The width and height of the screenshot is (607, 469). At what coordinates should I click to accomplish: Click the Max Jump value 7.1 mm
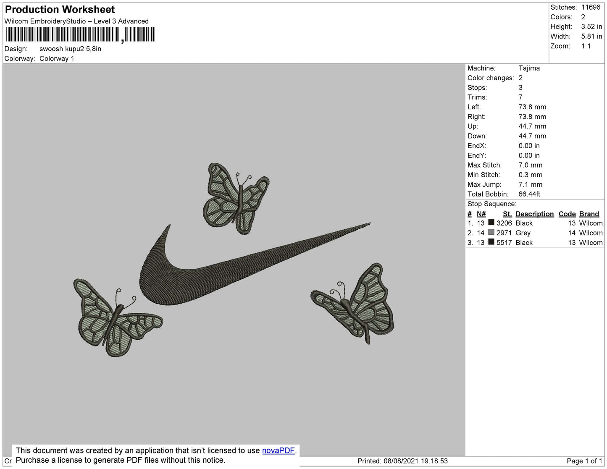(x=530, y=184)
